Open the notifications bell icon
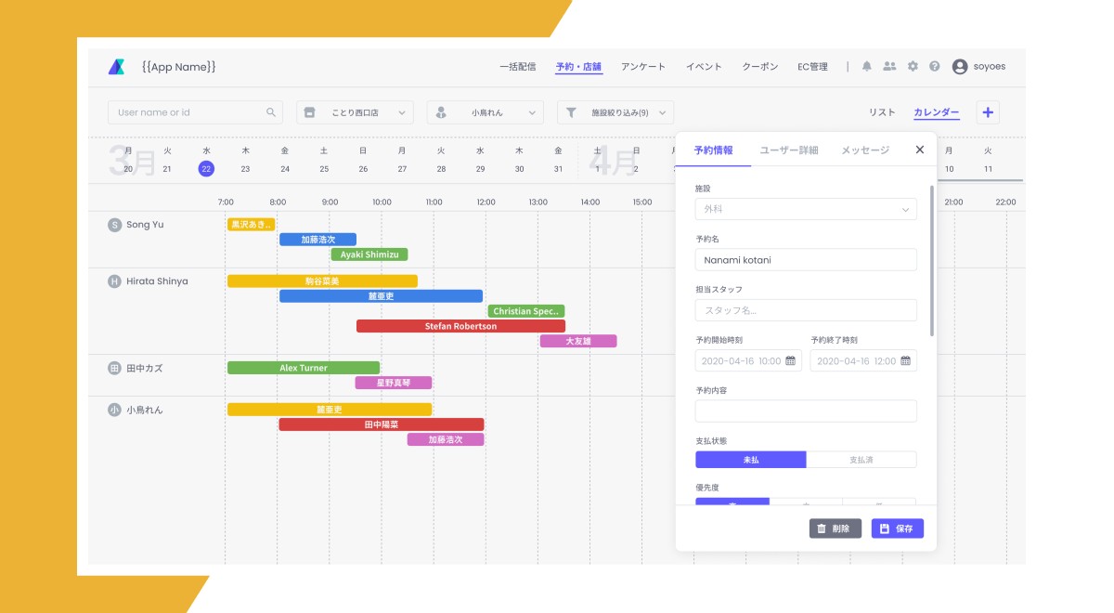This screenshot has width=1114, height=613. (867, 67)
